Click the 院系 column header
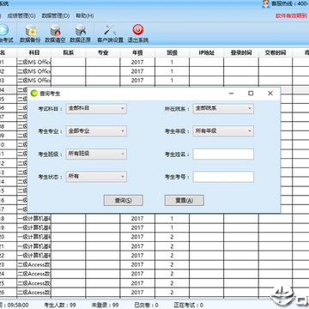Image resolution: width=309 pixels, height=309 pixels. point(69,53)
